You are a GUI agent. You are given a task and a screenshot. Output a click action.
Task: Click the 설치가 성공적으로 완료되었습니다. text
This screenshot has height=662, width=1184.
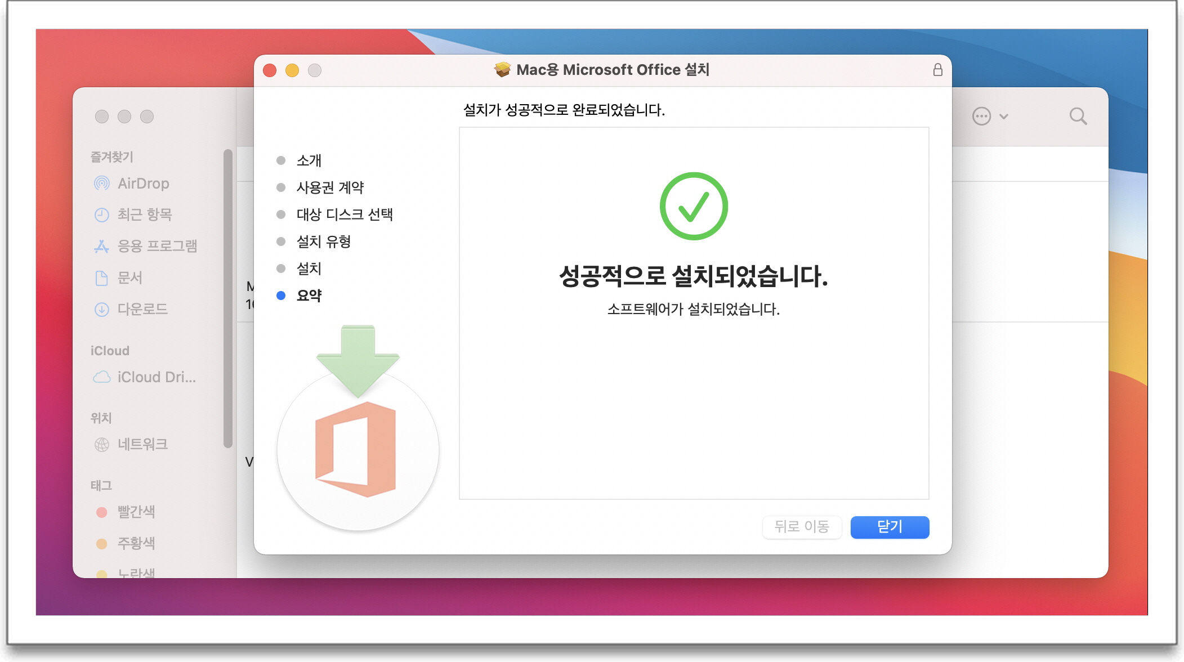click(564, 110)
